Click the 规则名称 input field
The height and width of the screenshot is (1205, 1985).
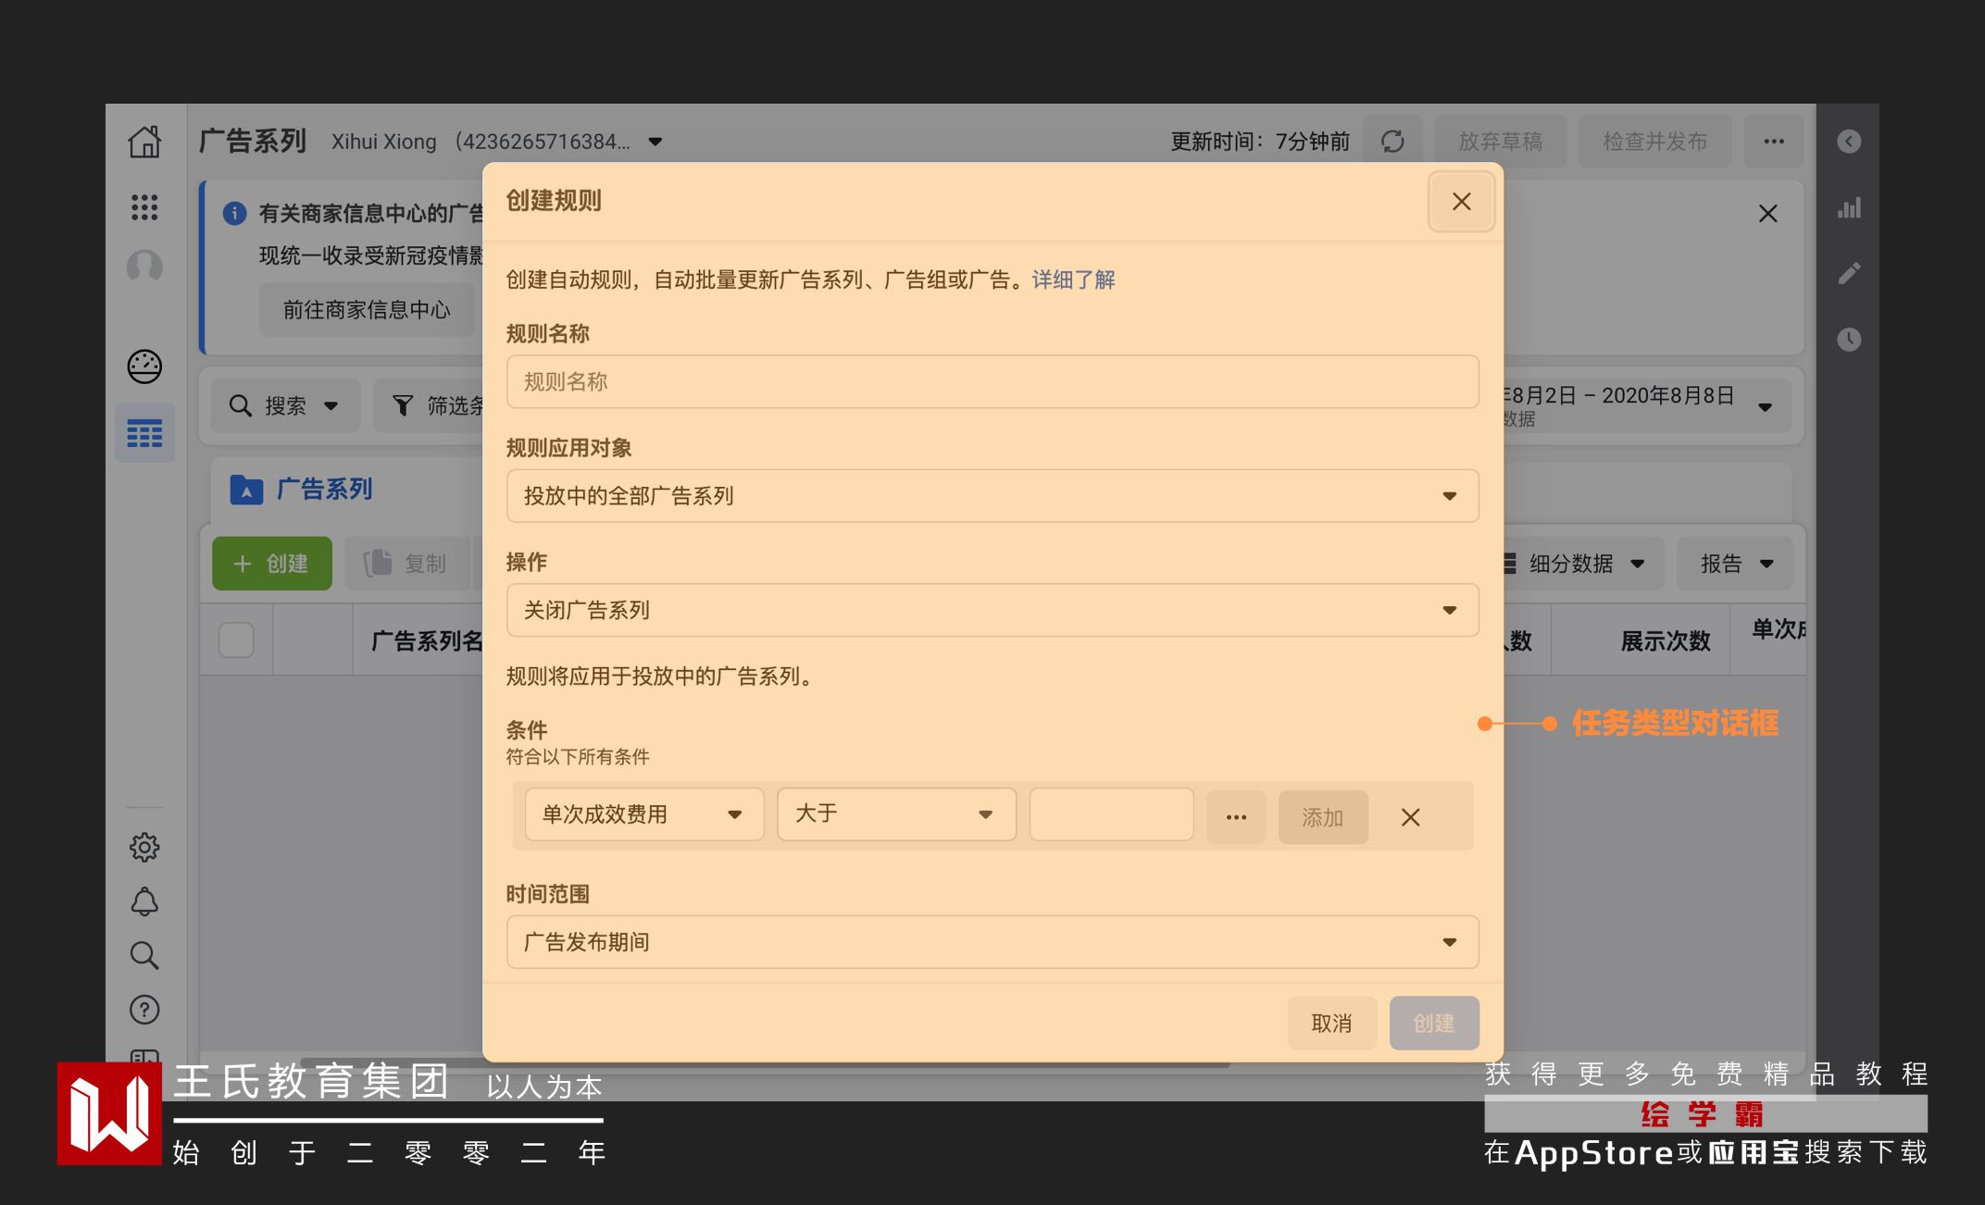click(x=992, y=381)
